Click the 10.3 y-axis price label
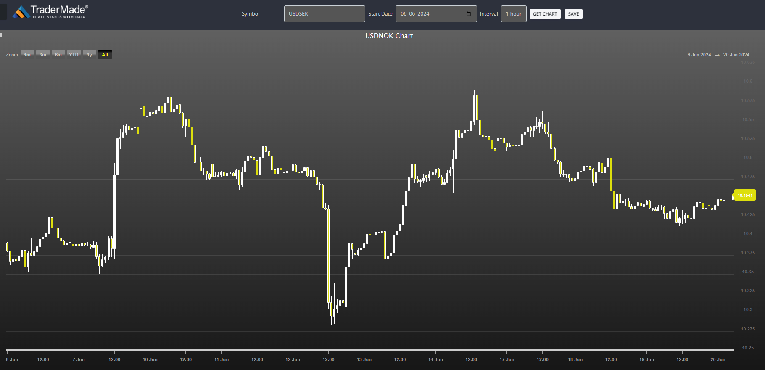The width and height of the screenshot is (765, 370). (748, 309)
